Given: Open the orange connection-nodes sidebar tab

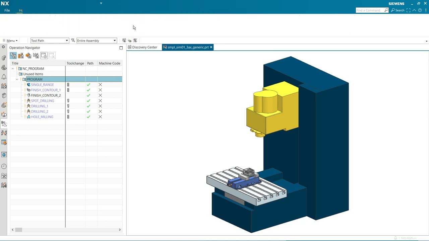Looking at the screenshot, I should click(x=4, y=133).
